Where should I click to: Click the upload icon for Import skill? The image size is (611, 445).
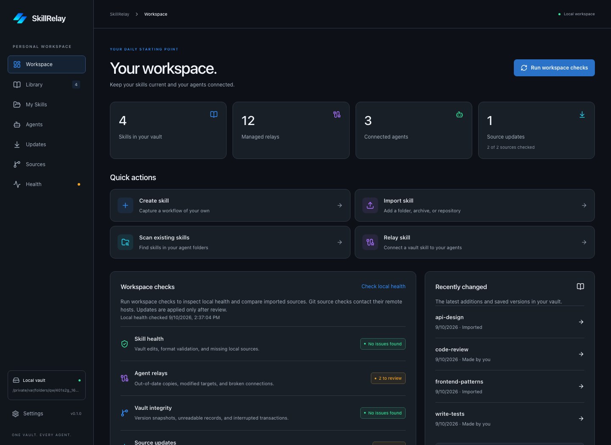pos(370,205)
